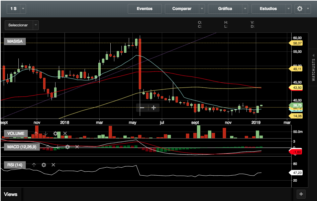317x201 pixels.
Task: Open VOLUME study settings gear
Action: [56, 134]
